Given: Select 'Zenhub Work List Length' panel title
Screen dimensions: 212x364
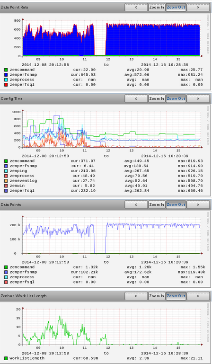Looking at the screenshot, I should 24,296.
